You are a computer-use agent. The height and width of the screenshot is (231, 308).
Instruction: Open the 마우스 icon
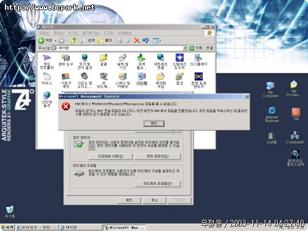[47, 79]
